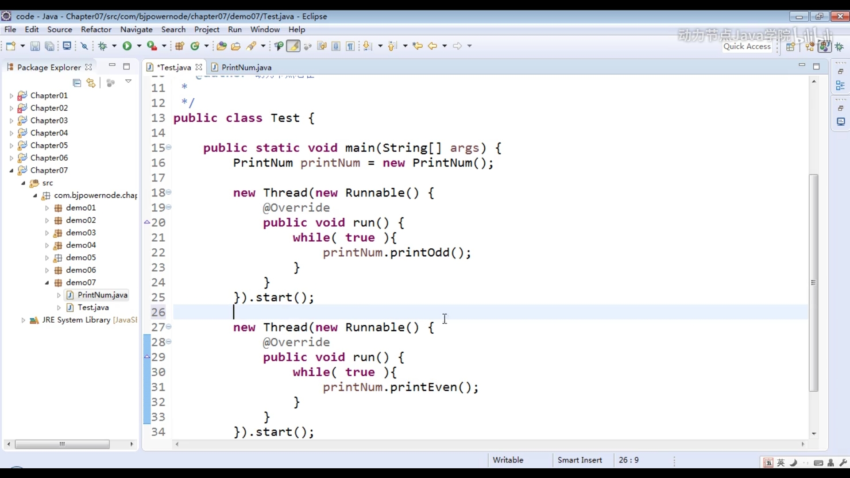Image resolution: width=850 pixels, height=478 pixels.
Task: Click the editor vertical scrollbar thumb
Action: tap(813, 283)
